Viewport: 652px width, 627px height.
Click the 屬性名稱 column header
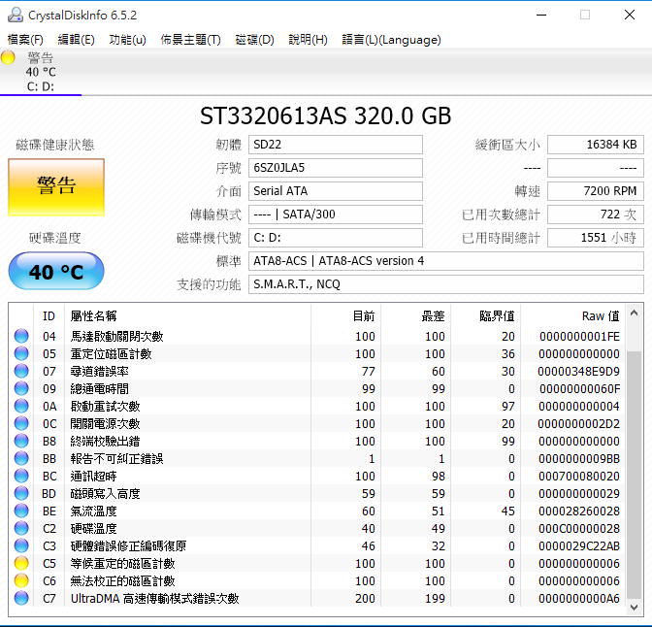pos(187,316)
